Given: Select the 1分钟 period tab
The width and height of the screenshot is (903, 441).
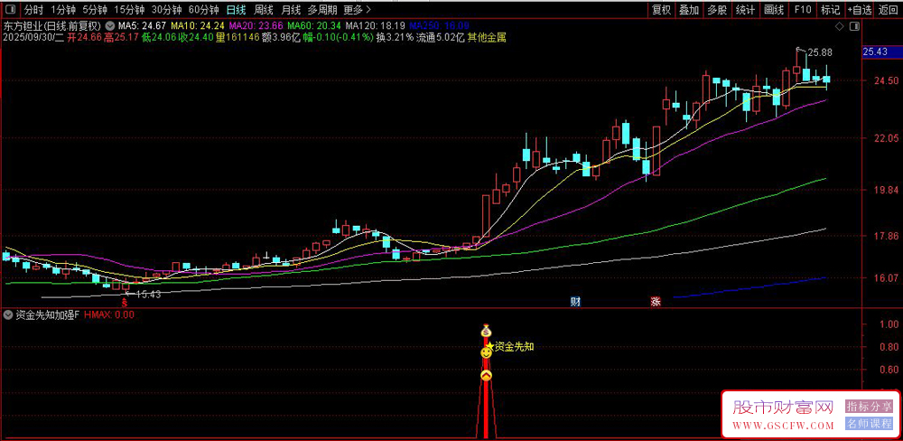Looking at the screenshot, I should pos(63,9).
